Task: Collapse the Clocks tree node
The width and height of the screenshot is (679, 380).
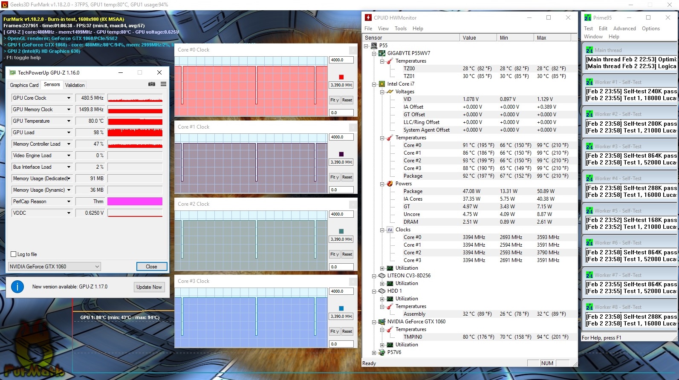Action: [x=382, y=230]
